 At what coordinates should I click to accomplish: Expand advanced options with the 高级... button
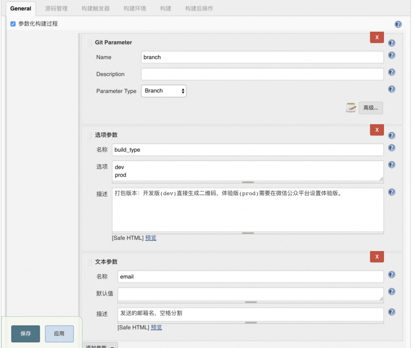point(370,108)
